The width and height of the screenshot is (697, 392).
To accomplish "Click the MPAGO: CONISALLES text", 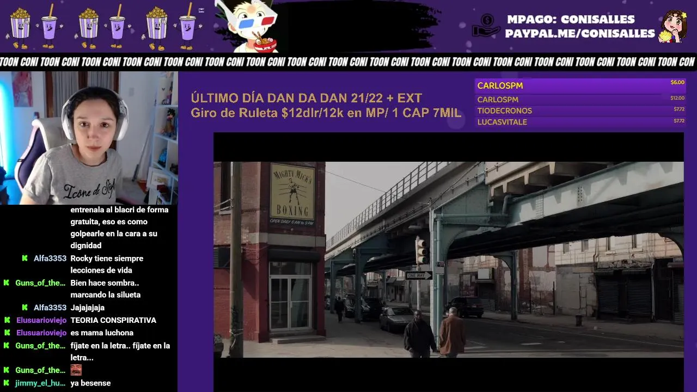I will click(x=571, y=20).
